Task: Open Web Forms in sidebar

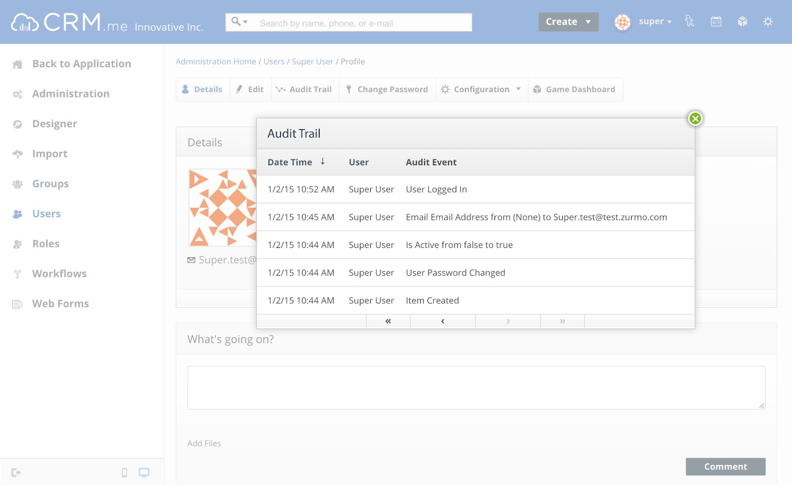Action: pos(60,304)
